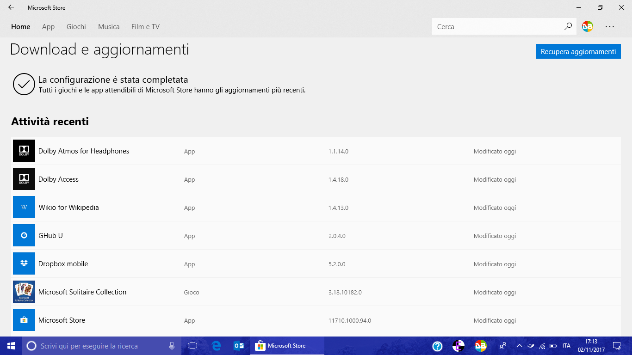Click the search magnifier icon
Screen dimensions: 632x355
568,26
